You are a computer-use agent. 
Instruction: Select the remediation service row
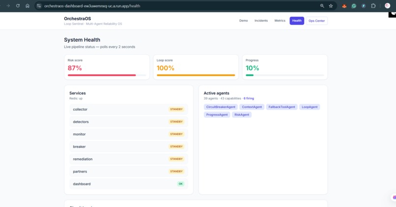pyautogui.click(x=129, y=159)
